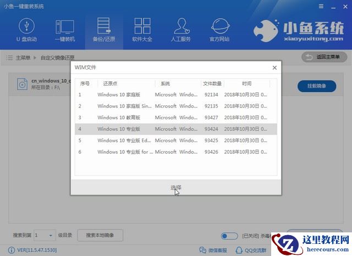This screenshot has width=352, height=256.
Task: Select row 4 Windows 10 专业版
Action: [176, 129]
